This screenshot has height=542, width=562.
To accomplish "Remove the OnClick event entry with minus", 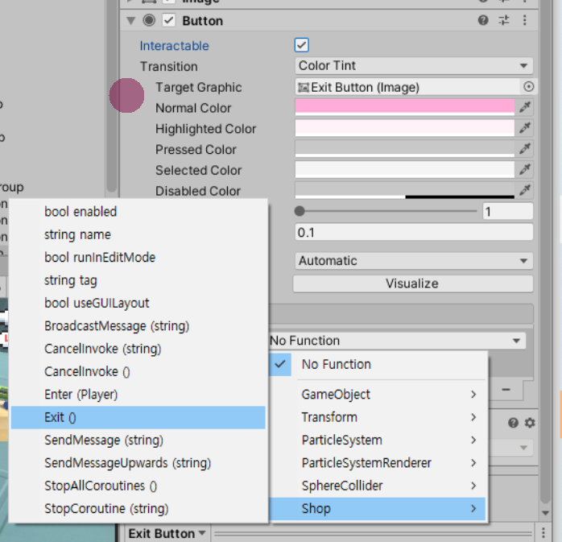I will click(506, 390).
